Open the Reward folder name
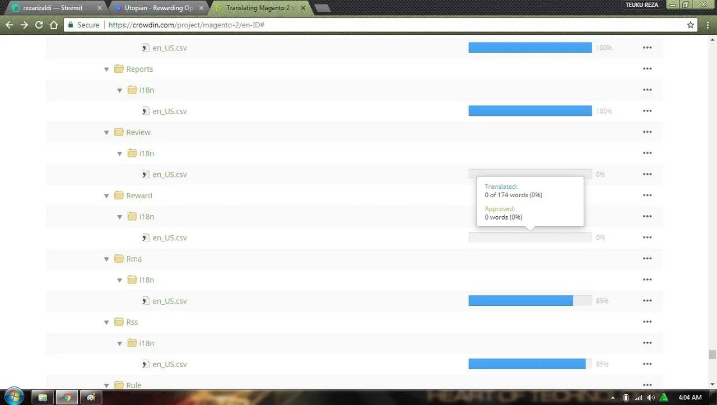717x405 pixels. pos(139,195)
